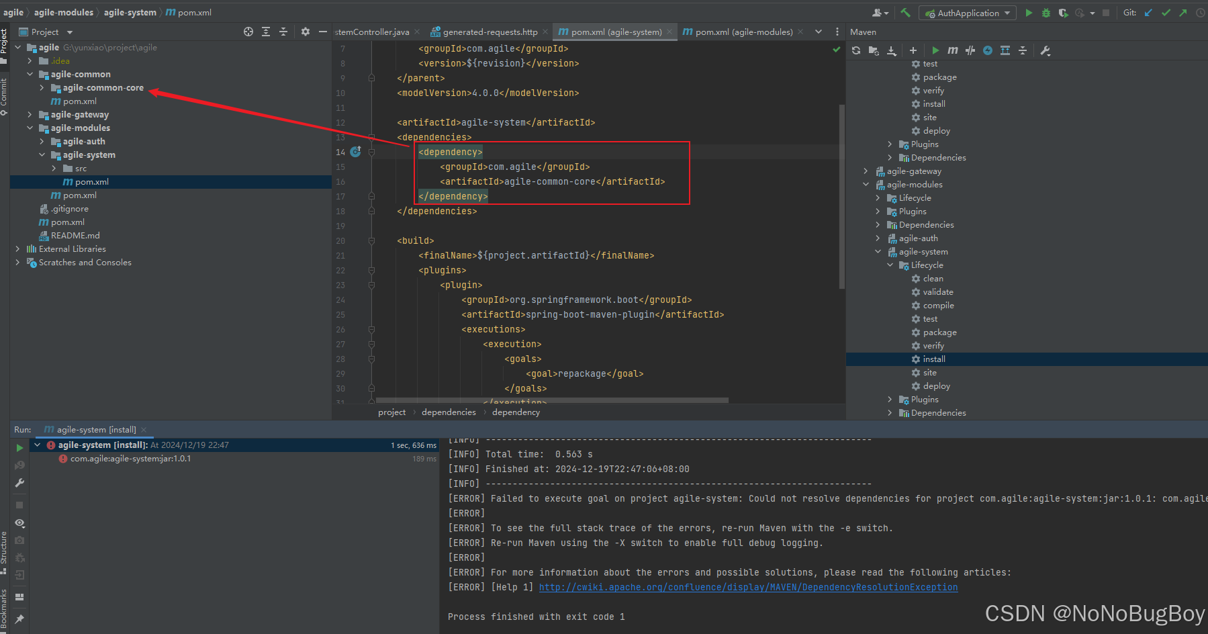
Task: Rerun the agile-system install run
Action: (19, 447)
